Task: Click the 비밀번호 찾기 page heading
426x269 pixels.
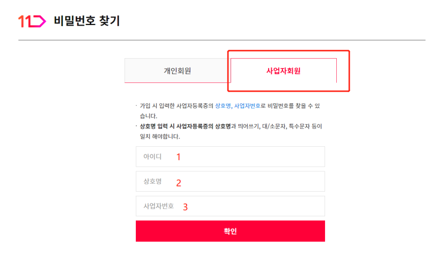Action: (87, 21)
